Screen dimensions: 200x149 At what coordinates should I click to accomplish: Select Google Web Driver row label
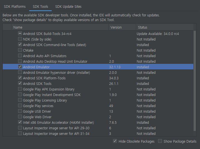pyautogui.click(x=37, y=117)
